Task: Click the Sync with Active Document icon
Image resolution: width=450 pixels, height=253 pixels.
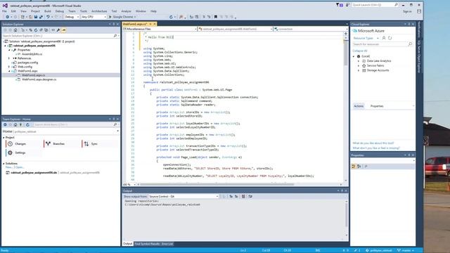Action: pos(31,30)
